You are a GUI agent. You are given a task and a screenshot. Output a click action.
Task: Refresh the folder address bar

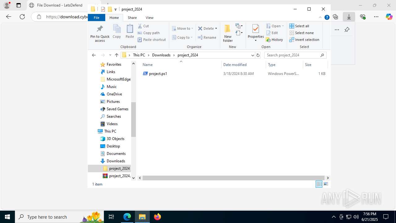tap(258, 55)
